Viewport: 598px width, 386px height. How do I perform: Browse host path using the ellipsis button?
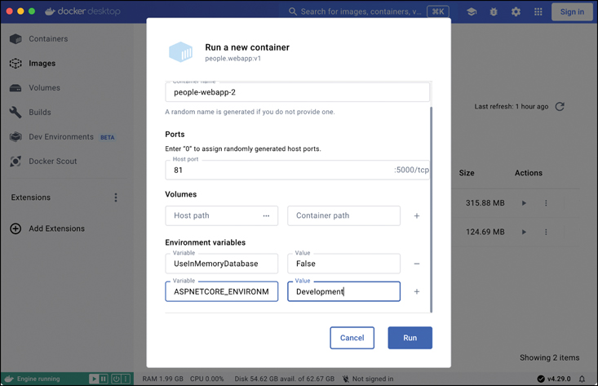coord(266,216)
